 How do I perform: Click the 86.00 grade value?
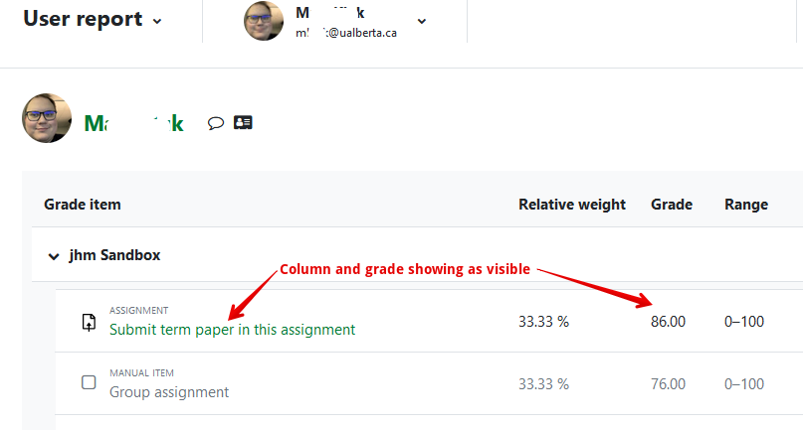[x=668, y=322]
